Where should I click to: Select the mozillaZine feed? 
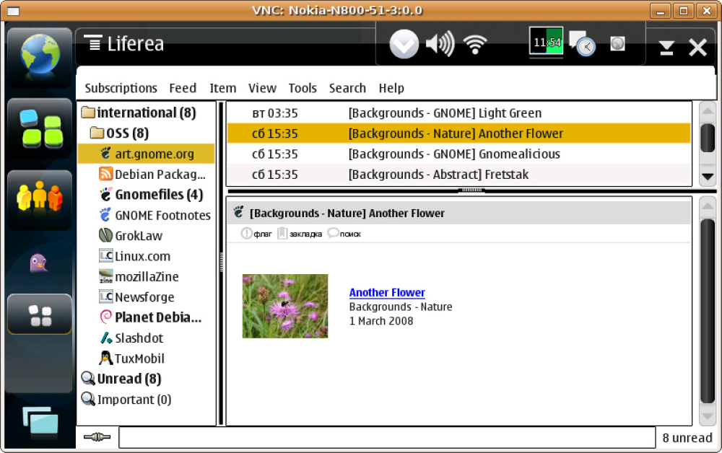point(147,276)
